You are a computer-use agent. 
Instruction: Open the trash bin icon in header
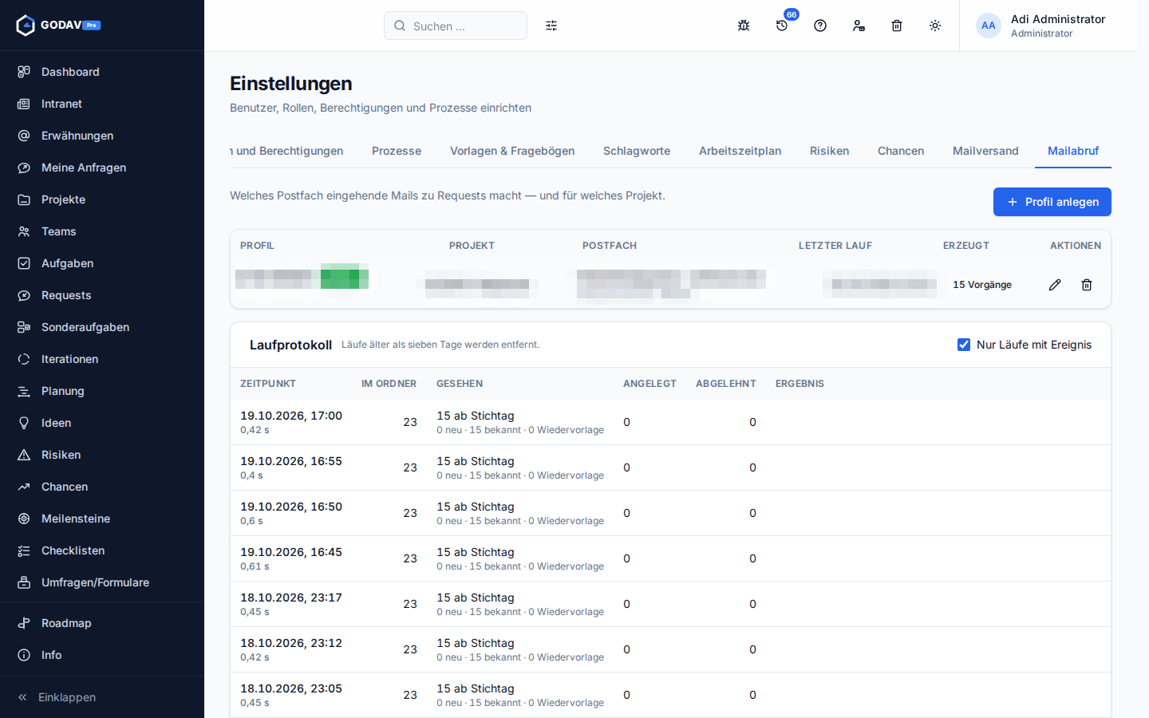897,26
